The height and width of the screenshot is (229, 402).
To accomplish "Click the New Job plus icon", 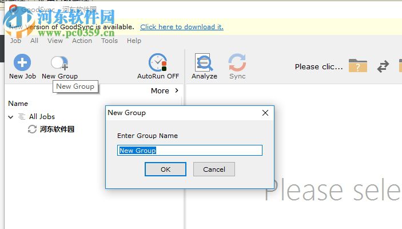I will click(x=22, y=62).
